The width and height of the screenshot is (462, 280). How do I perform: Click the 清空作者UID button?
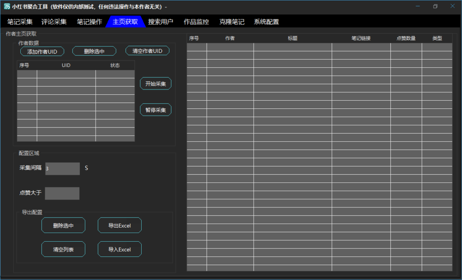148,51
